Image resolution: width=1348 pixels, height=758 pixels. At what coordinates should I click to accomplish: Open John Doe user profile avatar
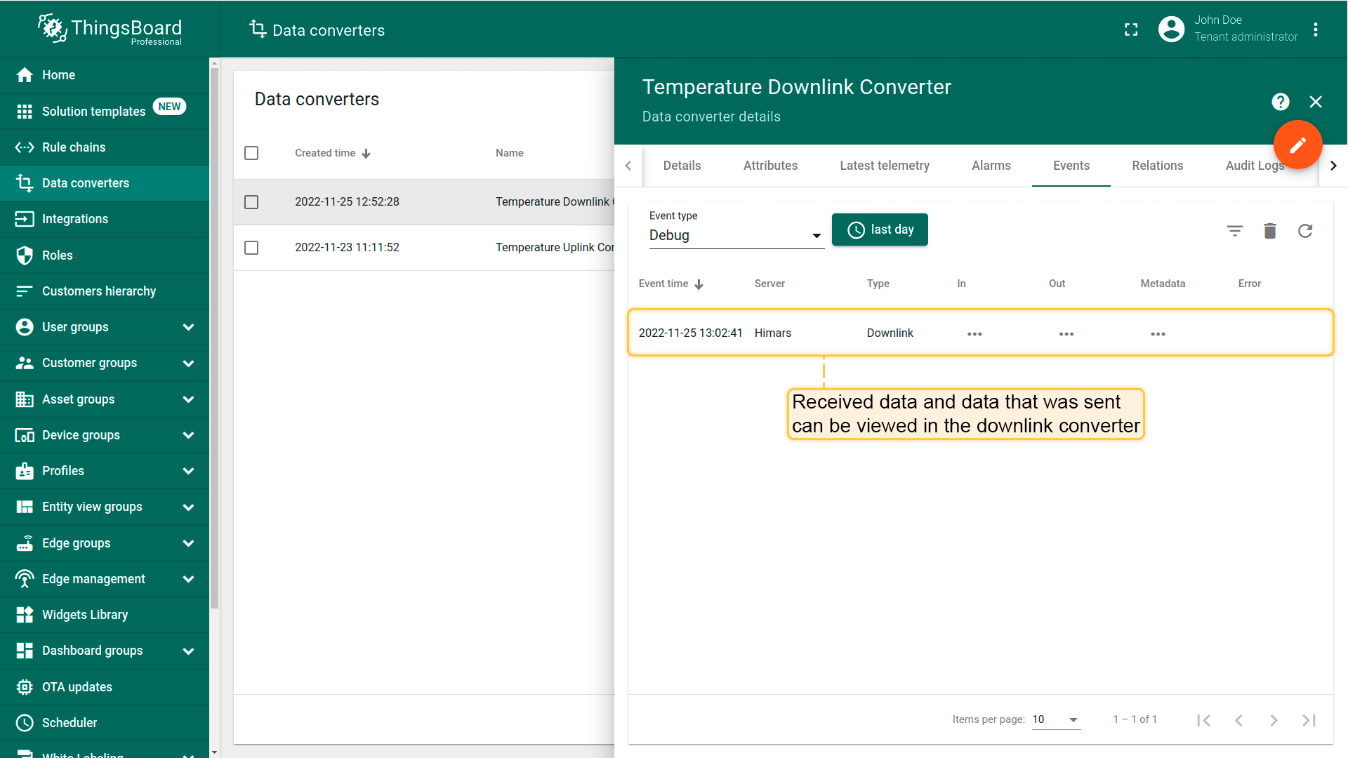[x=1171, y=29]
